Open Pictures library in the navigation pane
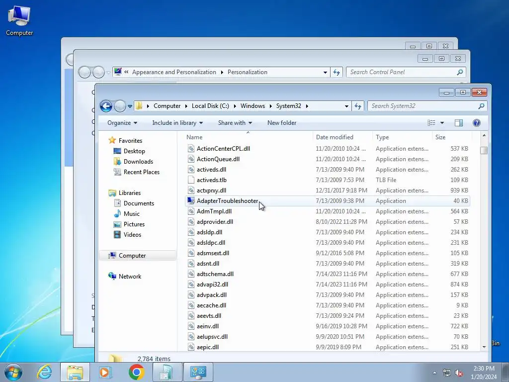The image size is (509, 382). coord(134,224)
